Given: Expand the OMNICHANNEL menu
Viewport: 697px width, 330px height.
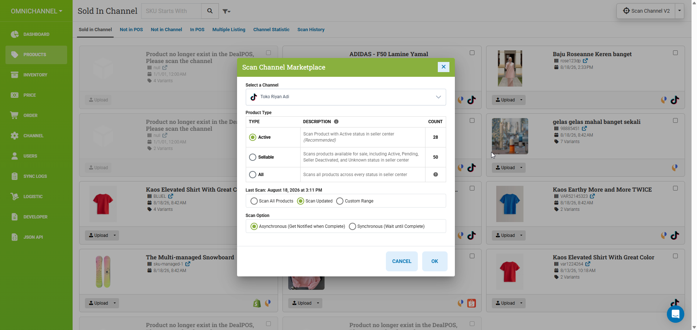Looking at the screenshot, I should point(36,11).
